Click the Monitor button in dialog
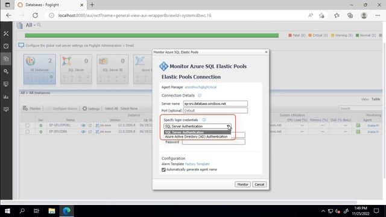This screenshot has width=386, height=217. (x=242, y=184)
